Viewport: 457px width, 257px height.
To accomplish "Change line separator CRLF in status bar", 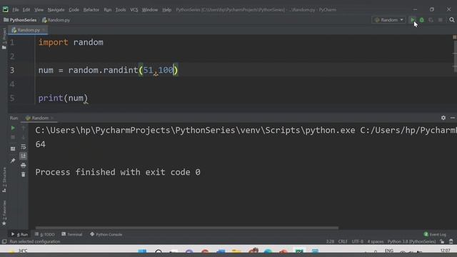I will (x=343, y=241).
